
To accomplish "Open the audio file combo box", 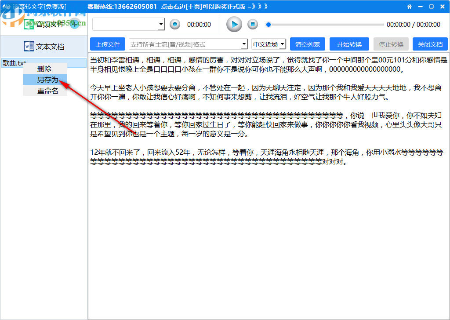I will [129, 24].
